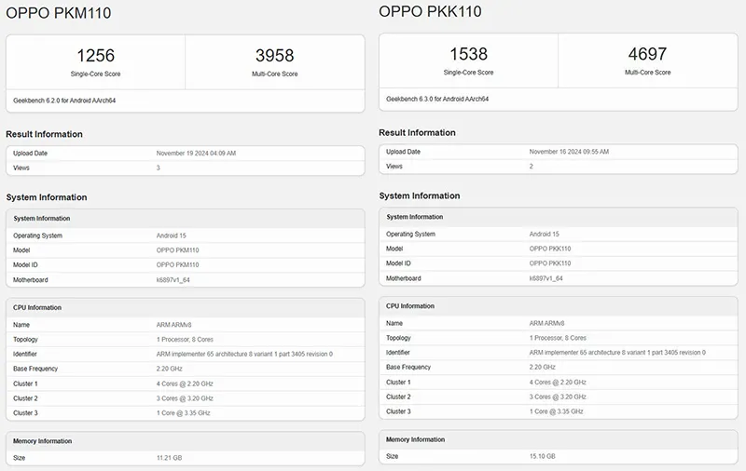Click Geekbench 6.3.0 for Android AArch64 text

point(437,100)
